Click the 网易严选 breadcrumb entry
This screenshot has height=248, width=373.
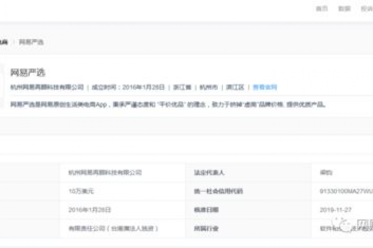tap(31, 42)
